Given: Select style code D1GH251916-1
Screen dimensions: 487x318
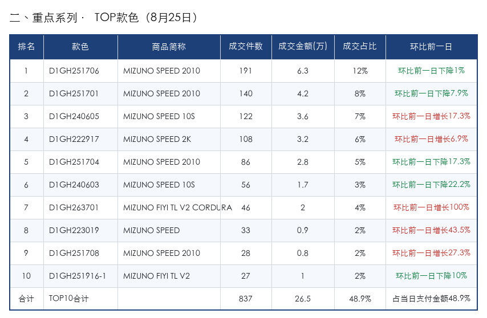Looking at the screenshot, I should click(x=78, y=276).
